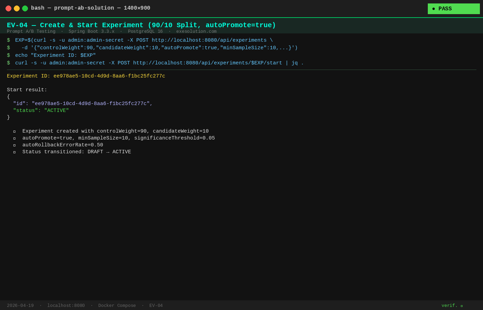Click the yellow minimize window button
The width and height of the screenshot is (483, 310).
17,8
